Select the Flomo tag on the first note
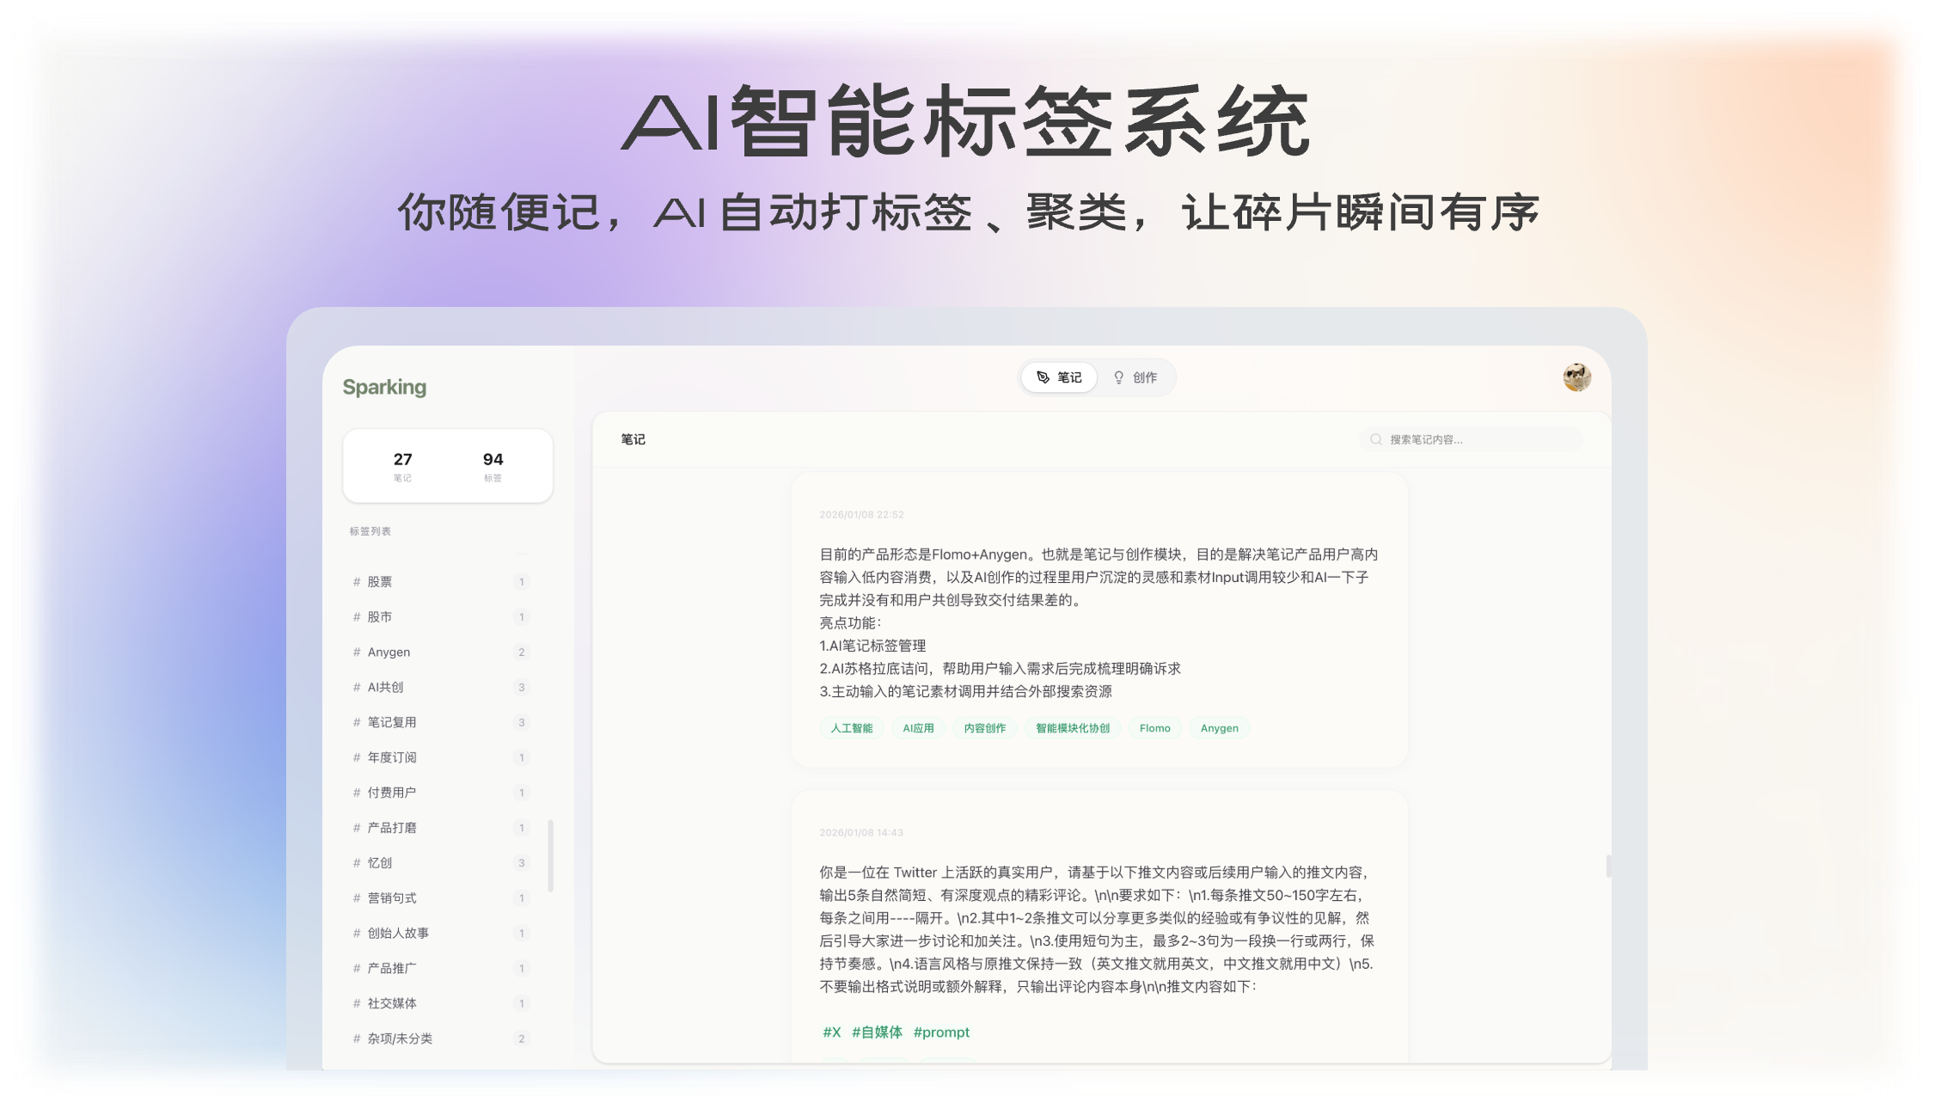The width and height of the screenshot is (1934, 1109). [x=1154, y=727]
